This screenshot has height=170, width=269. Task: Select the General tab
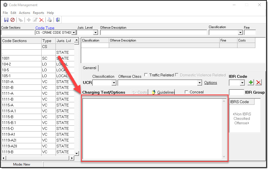[90, 68]
